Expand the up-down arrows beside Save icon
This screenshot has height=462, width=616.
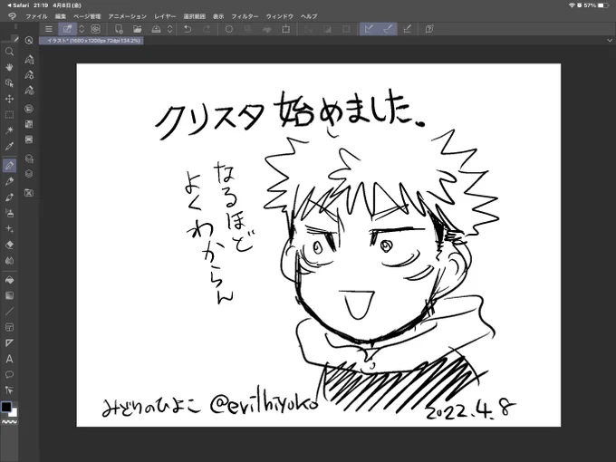tap(170, 29)
